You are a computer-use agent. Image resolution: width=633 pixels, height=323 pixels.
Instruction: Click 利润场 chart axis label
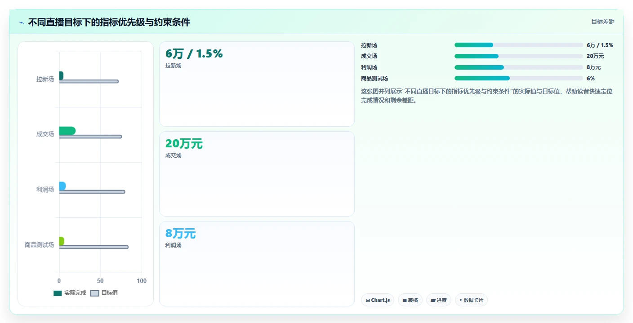coord(45,190)
